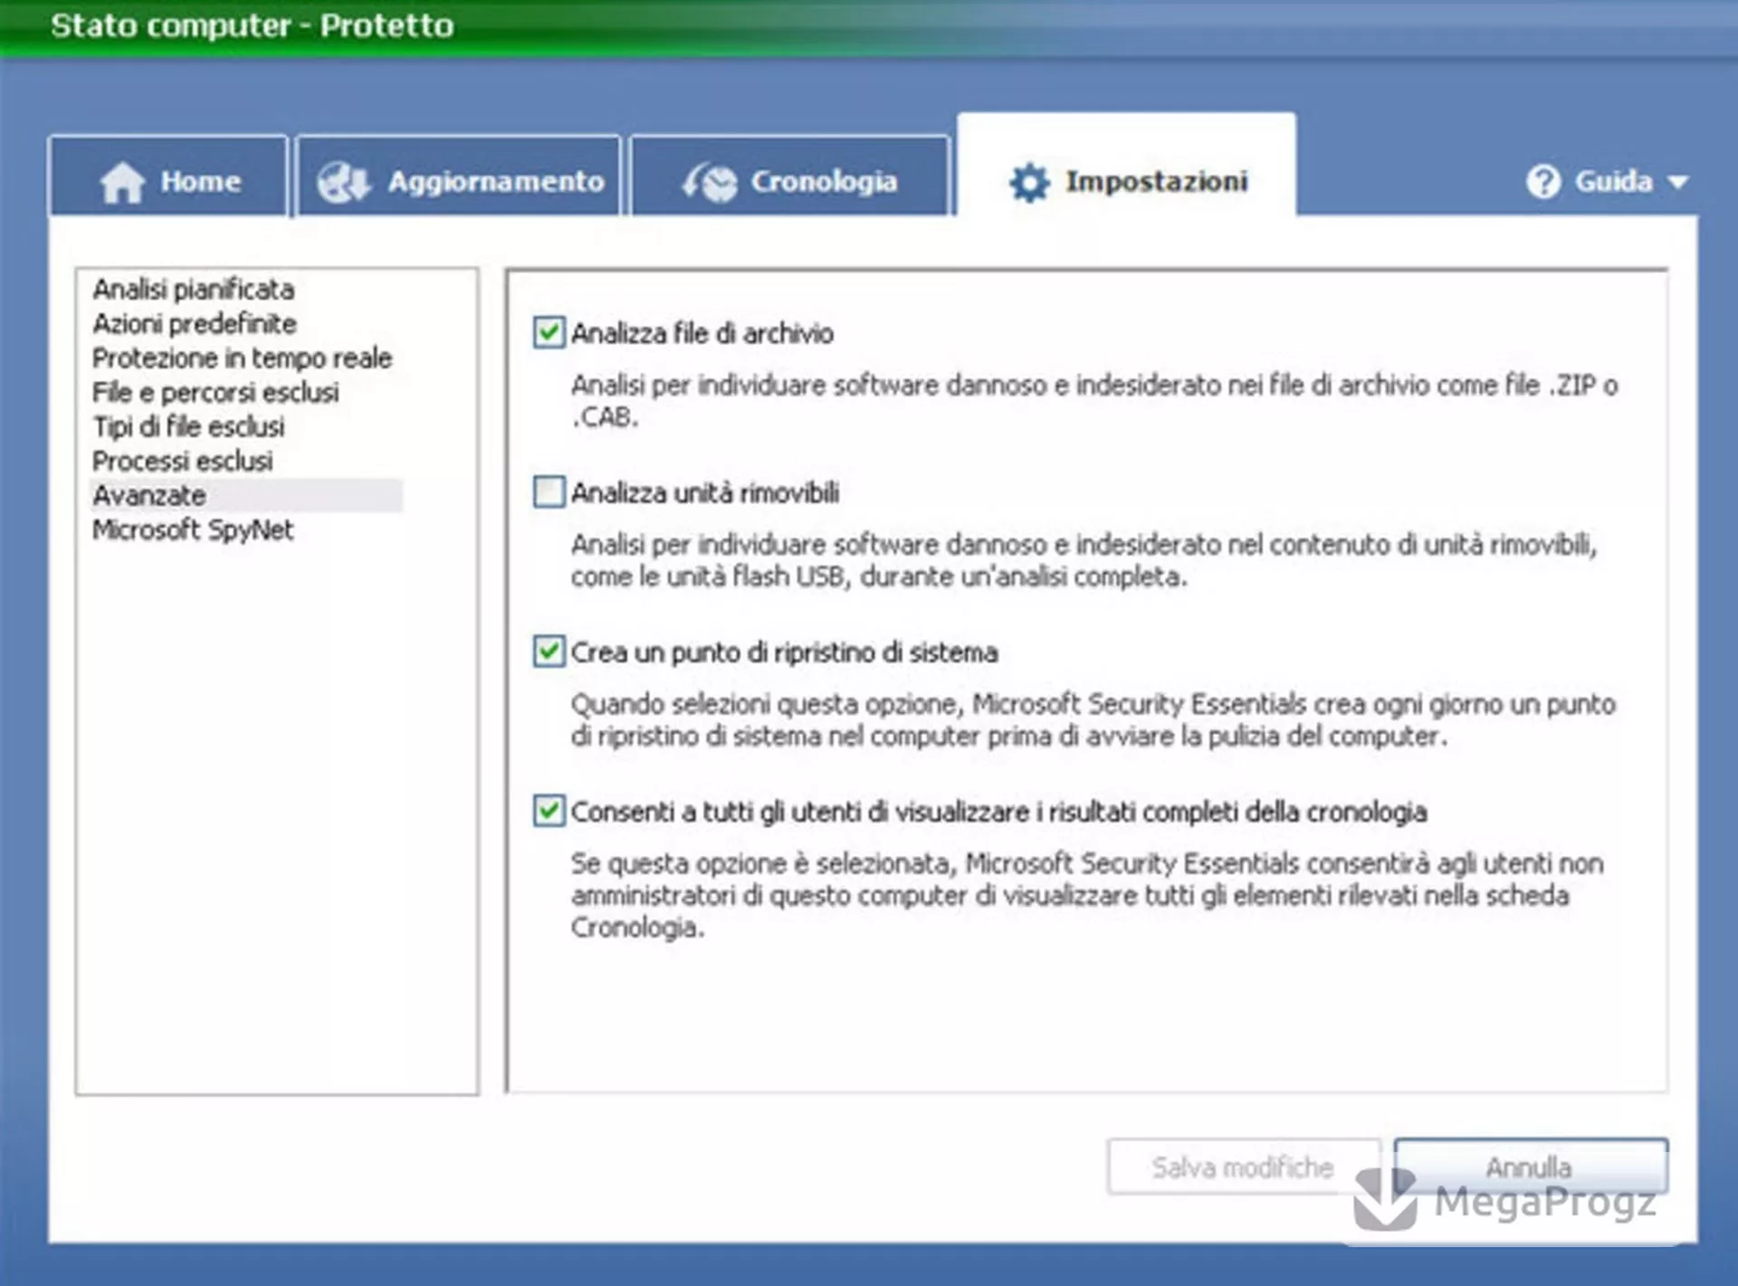Open Microsoft SpyNet settings
1738x1286 pixels.
193,529
